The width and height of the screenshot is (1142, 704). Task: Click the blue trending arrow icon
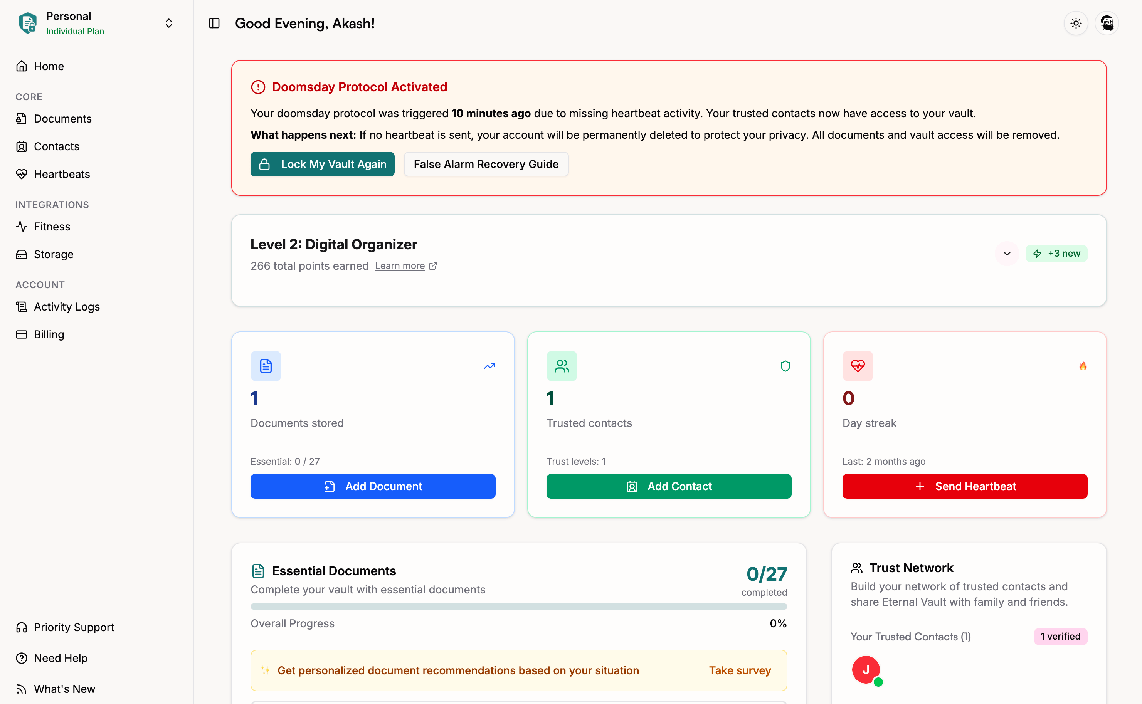[x=489, y=366]
